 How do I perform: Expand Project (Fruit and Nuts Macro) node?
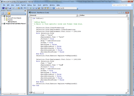coord(2,23)
